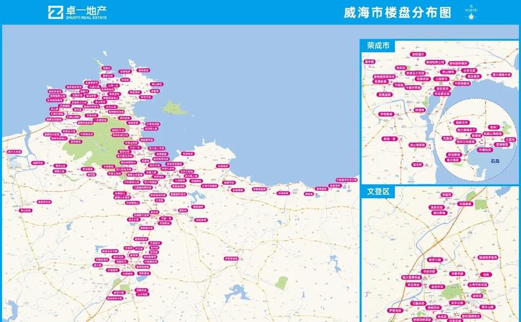The width and height of the screenshot is (521, 322).
Task: Click the 华森嘉墅 marker in Wendeng map
Action: click(466, 204)
